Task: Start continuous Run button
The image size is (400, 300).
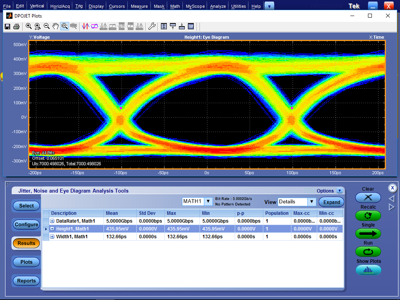Action: click(368, 252)
